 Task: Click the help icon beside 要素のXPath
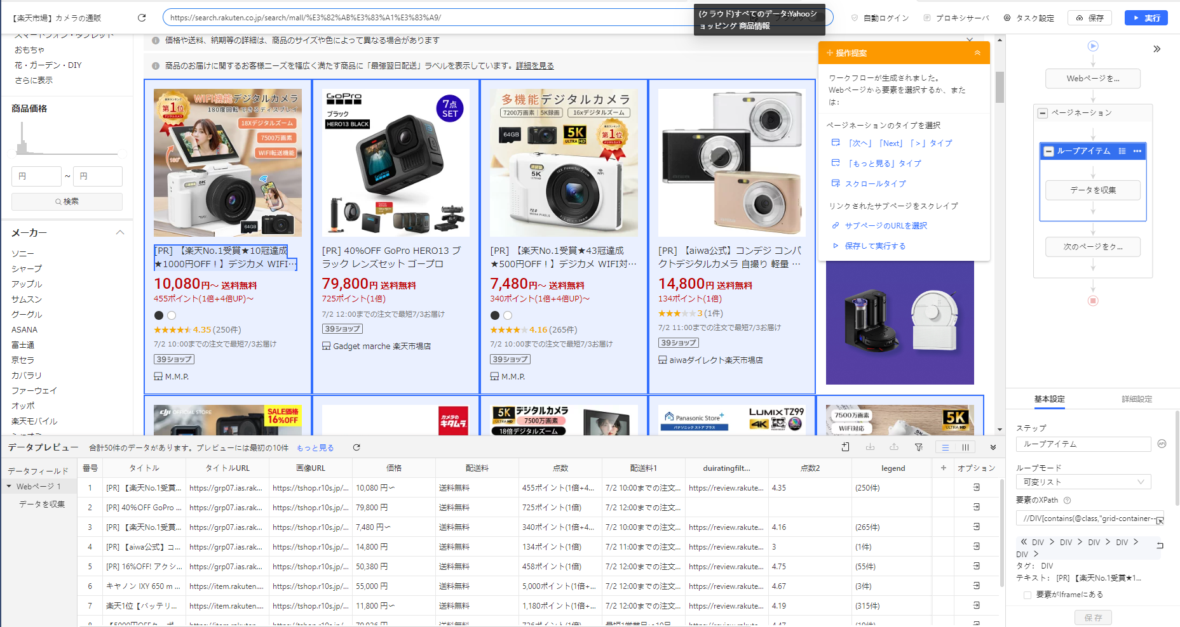[x=1068, y=500]
